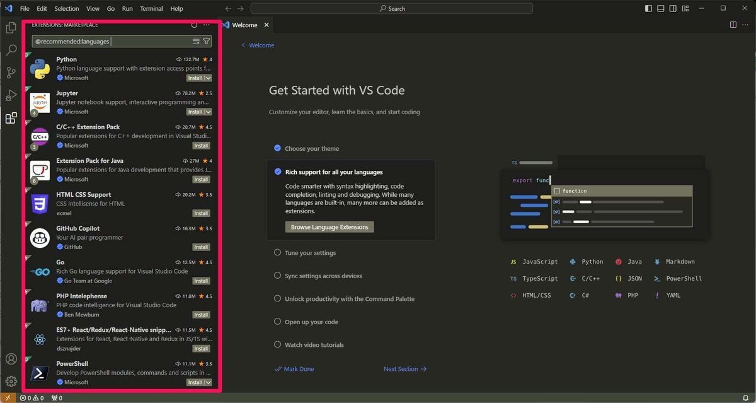Split the editor to the right
The height and width of the screenshot is (403, 756).
733,25
